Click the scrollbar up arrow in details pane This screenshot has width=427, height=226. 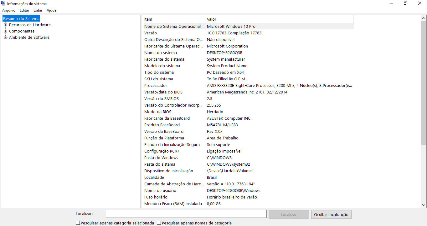click(424, 18)
